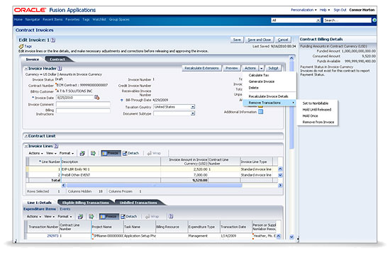The image size is (390, 260).
Task: Click Invoice Lines help icon
Action: tap(56, 146)
